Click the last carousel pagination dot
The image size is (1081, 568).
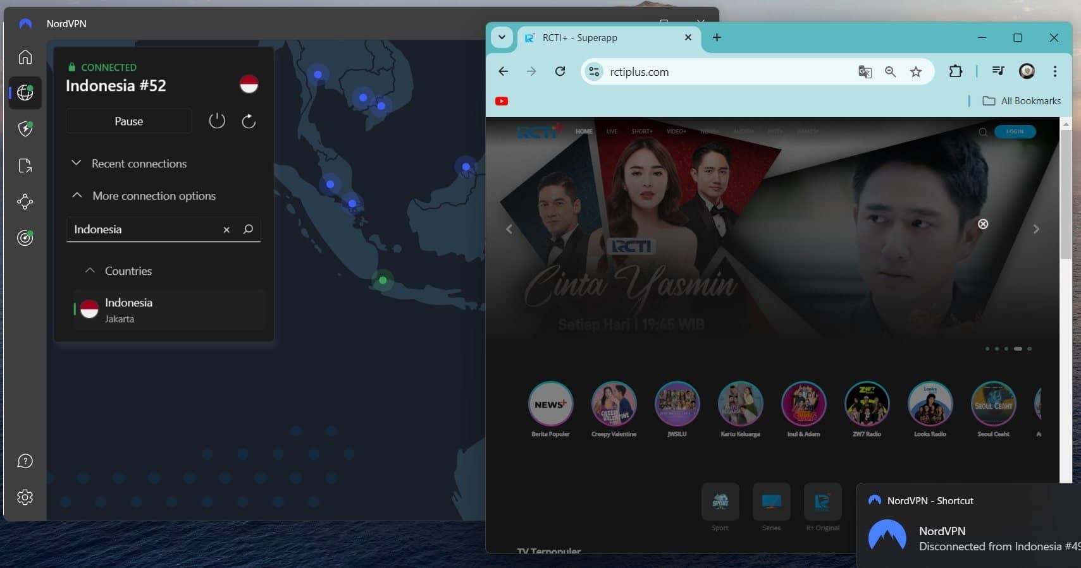tap(1030, 349)
